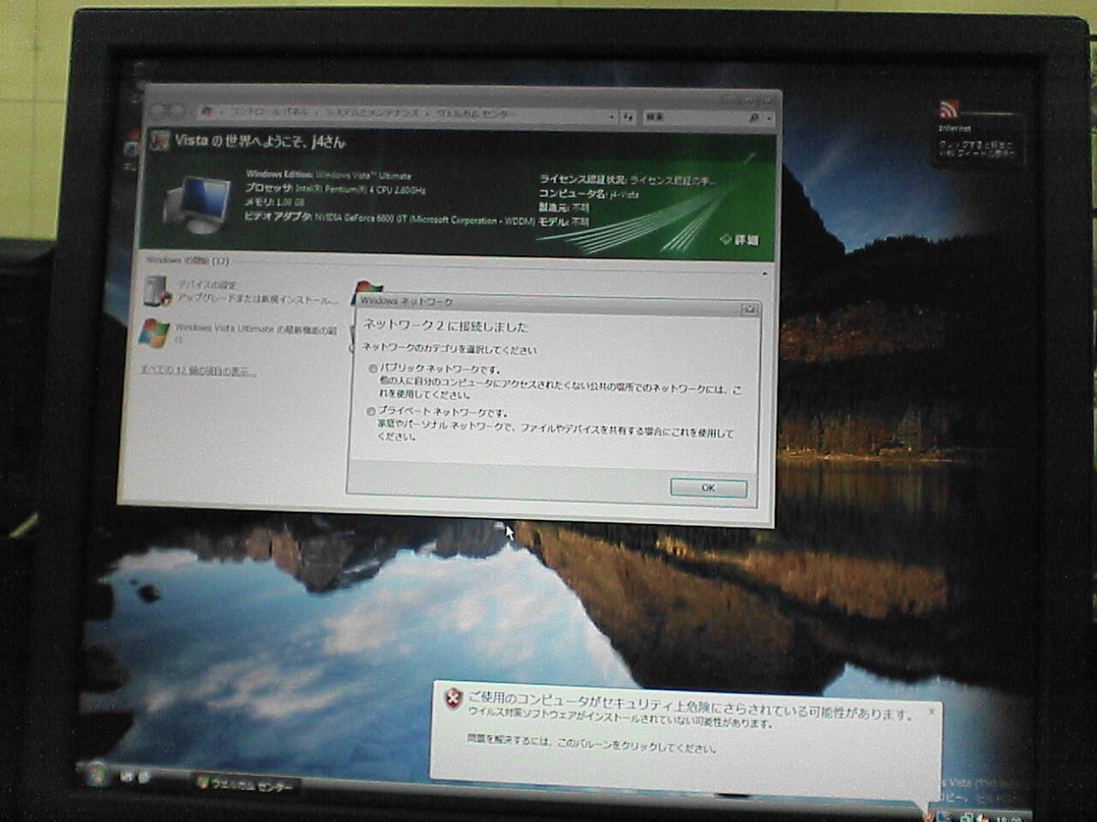Select the プライベート ネットワーク radio option
The width and height of the screenshot is (1097, 822).
click(371, 412)
